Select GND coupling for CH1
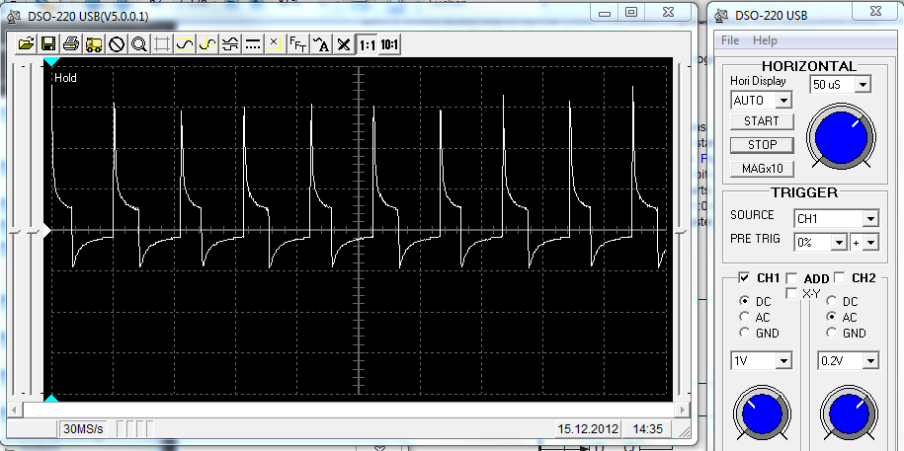This screenshot has height=451, width=904. click(x=744, y=333)
